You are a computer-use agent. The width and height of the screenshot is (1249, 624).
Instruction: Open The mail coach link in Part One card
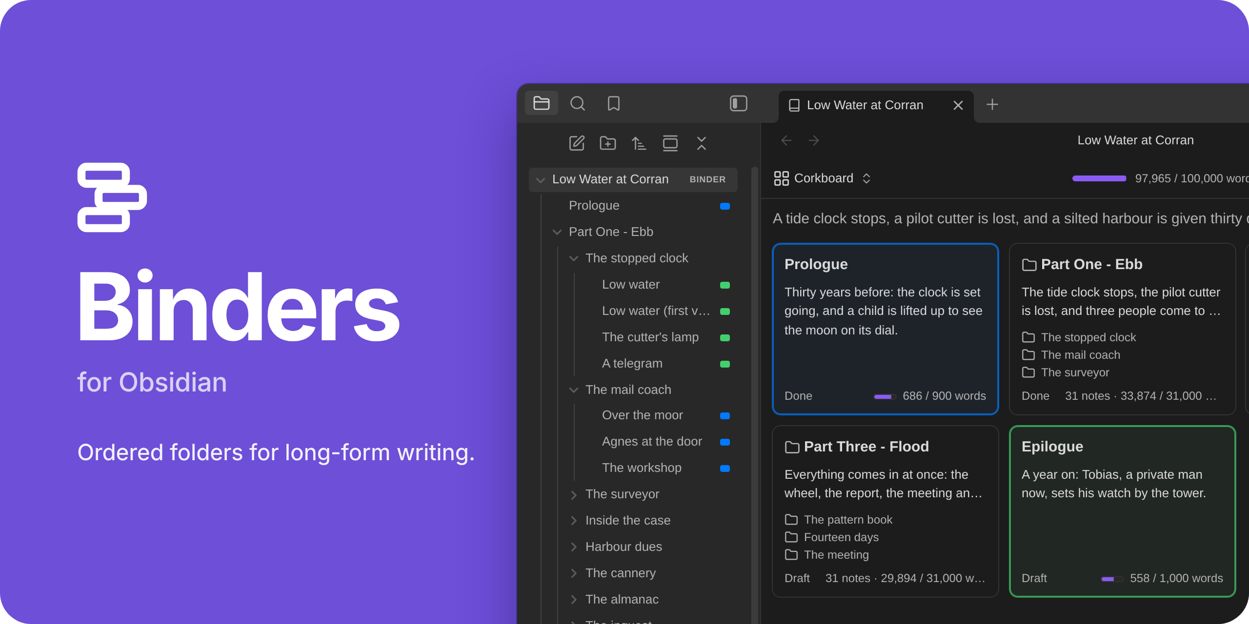[1071, 355]
